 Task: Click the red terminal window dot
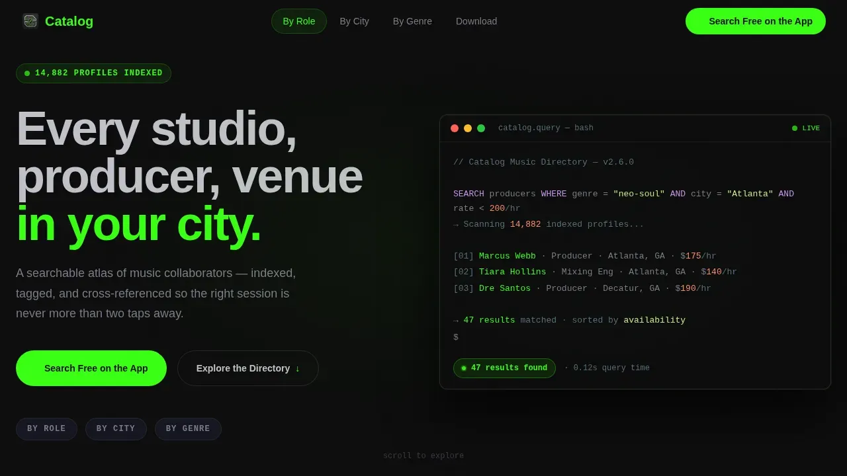tap(455, 128)
